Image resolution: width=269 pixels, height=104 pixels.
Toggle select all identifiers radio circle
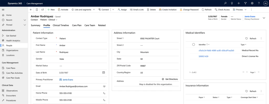(x=194, y=45)
